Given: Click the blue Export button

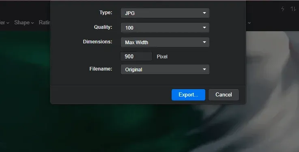Looking at the screenshot, I should pos(188,95).
